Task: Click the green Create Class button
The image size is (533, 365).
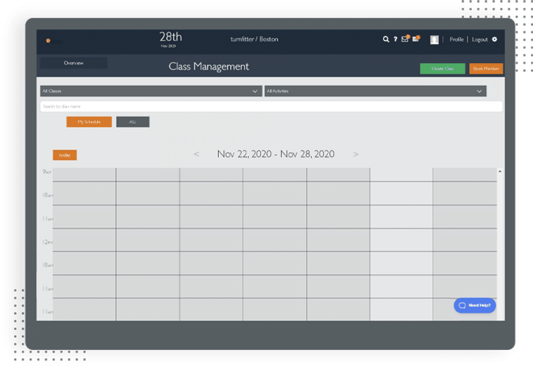Action: coord(443,69)
